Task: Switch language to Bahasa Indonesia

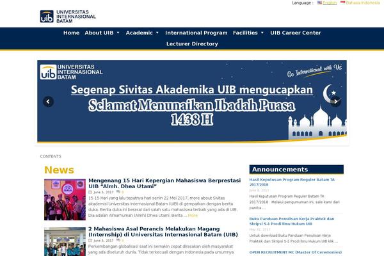Action: pos(363,3)
